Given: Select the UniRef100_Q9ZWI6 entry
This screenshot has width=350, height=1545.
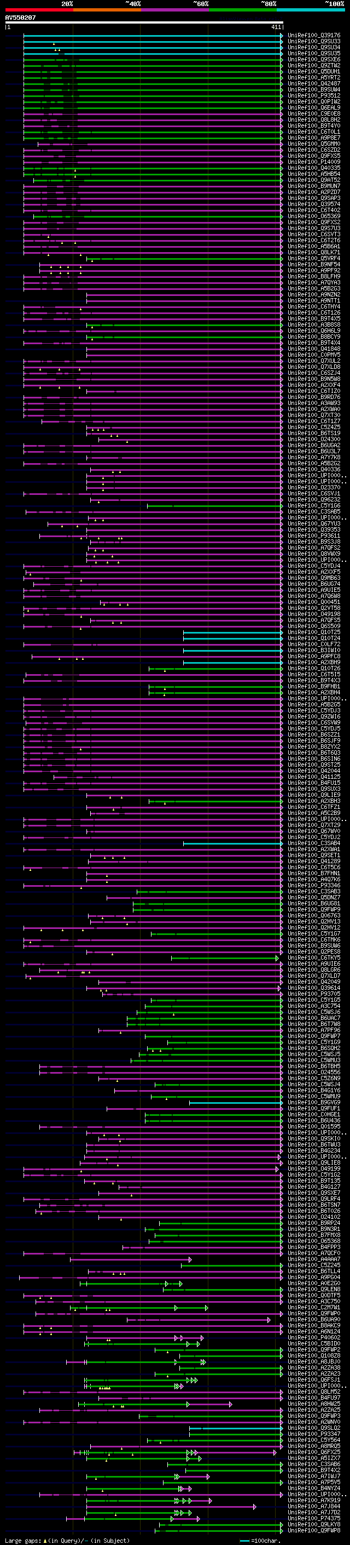Looking at the screenshot, I should 314,717.
